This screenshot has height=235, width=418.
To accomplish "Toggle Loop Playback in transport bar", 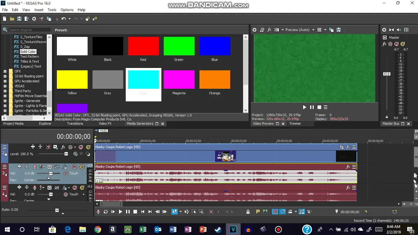I will pos(105,212).
